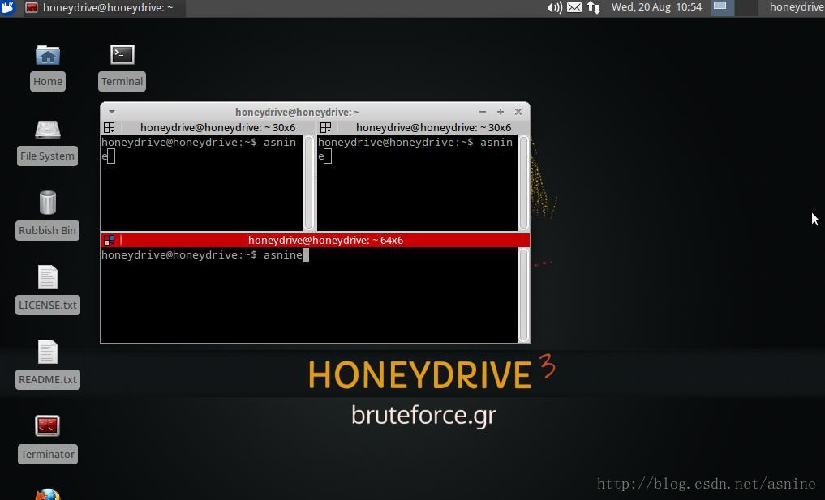Screen dimensions: 825x500
Task: Open the Terminator window menu arrow
Action: pyautogui.click(x=112, y=112)
